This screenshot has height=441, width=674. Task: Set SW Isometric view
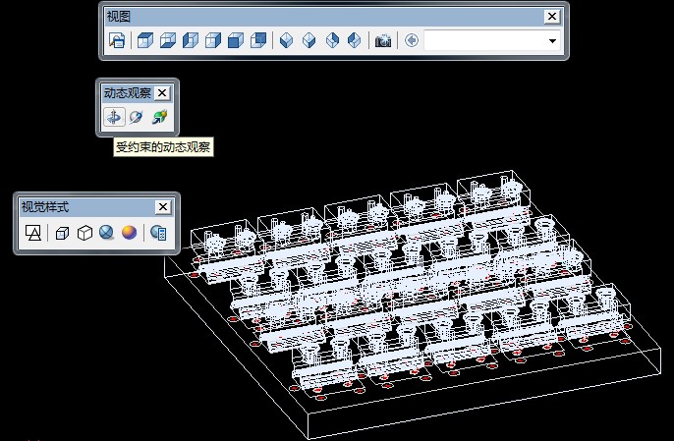tap(286, 41)
